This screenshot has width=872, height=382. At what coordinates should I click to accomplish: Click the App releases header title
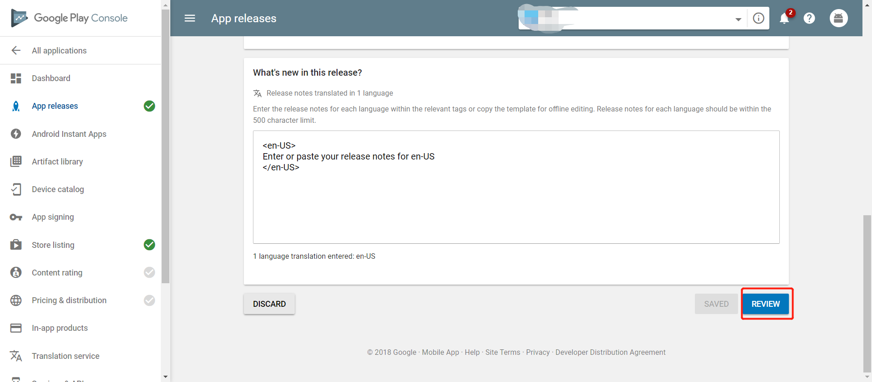(x=244, y=18)
